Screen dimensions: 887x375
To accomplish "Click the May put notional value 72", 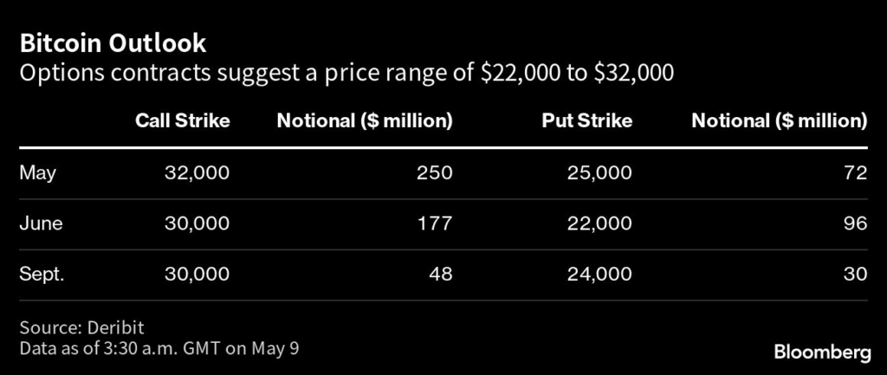I will [x=856, y=172].
